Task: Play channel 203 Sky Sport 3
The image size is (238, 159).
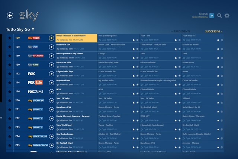Action: click(x=51, y=127)
